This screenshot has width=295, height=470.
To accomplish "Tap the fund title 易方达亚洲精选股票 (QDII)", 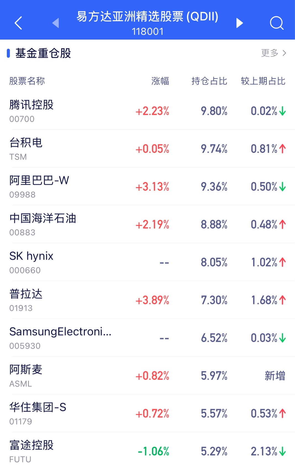I will (147, 17).
